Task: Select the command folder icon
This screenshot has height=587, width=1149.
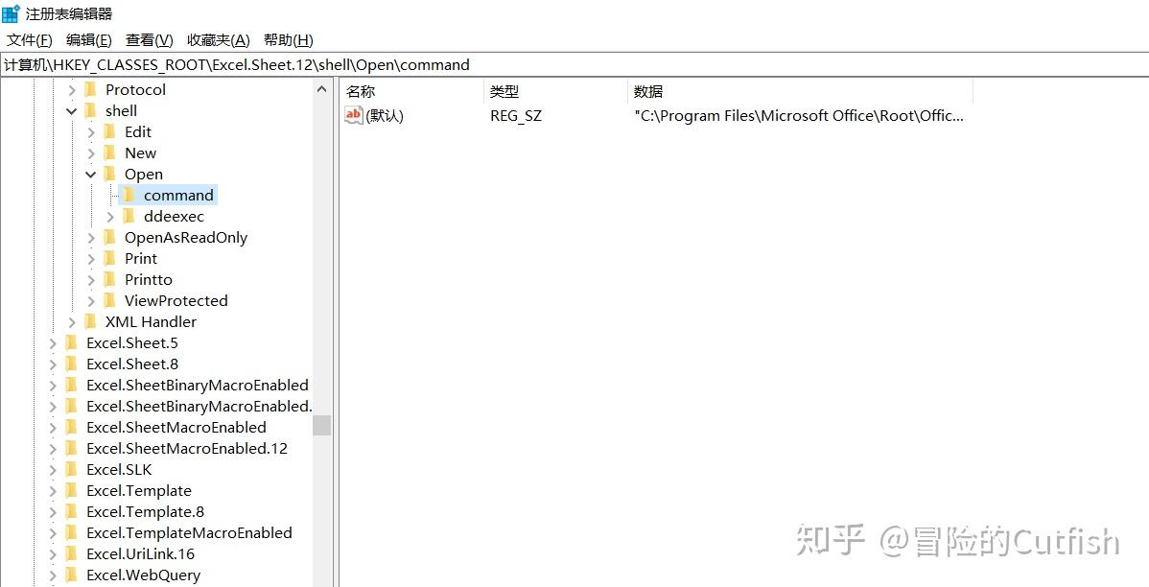Action: click(129, 195)
